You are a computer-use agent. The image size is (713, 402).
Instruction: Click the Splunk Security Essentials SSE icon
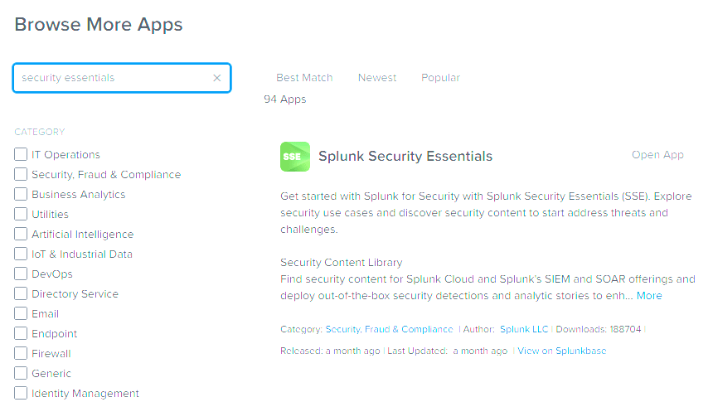[x=295, y=157]
